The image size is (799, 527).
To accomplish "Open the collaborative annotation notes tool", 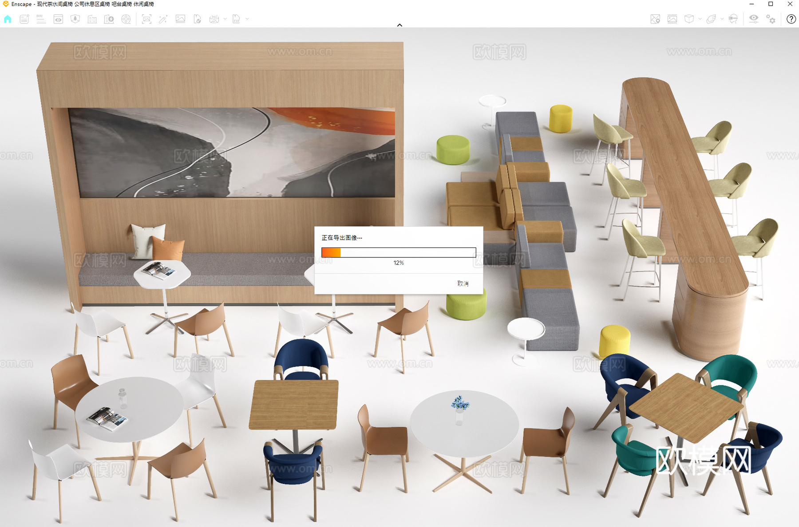I will pyautogui.click(x=24, y=19).
